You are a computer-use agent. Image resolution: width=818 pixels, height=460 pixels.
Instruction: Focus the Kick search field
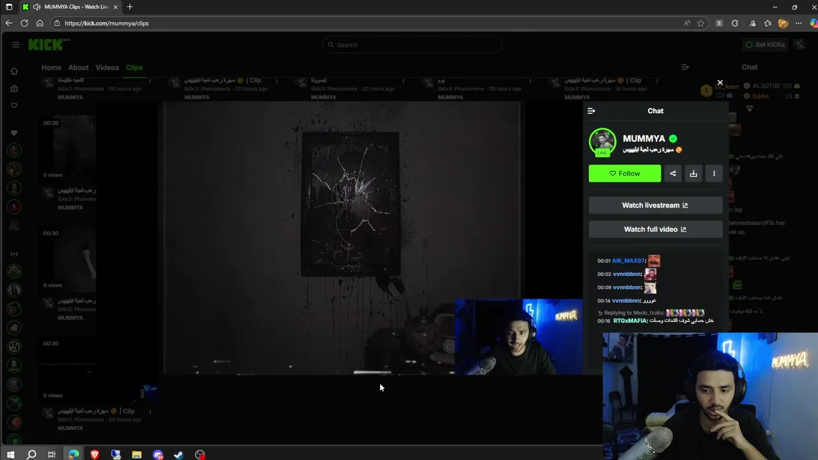pos(412,45)
